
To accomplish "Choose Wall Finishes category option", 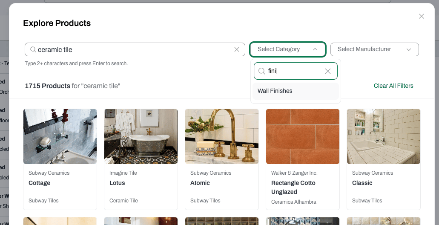I will (296, 91).
